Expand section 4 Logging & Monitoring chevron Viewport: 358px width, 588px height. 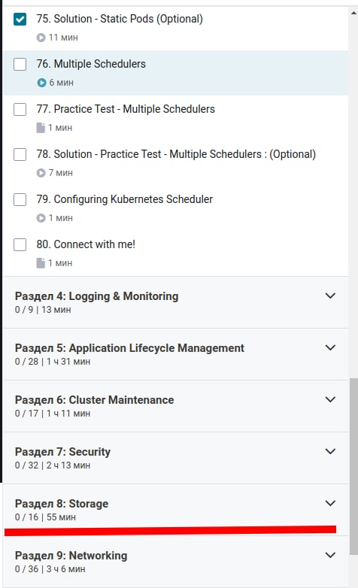pyautogui.click(x=330, y=296)
